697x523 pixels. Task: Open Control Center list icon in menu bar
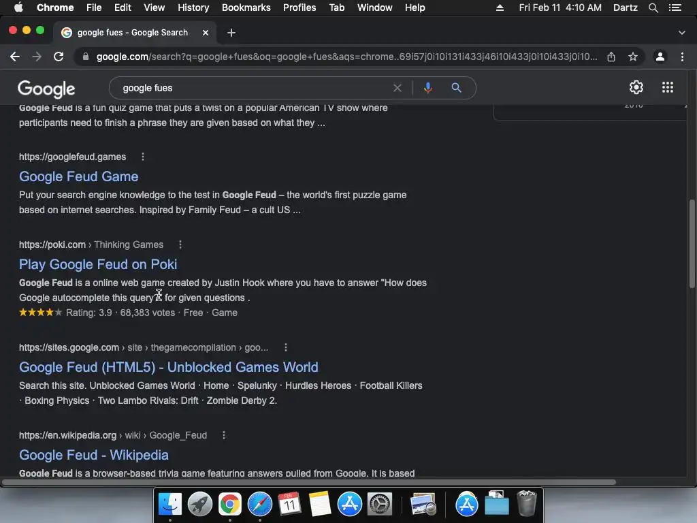point(675,7)
